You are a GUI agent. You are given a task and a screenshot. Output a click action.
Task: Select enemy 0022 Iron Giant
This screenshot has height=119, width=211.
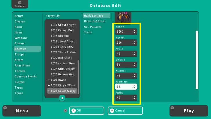click(61, 58)
